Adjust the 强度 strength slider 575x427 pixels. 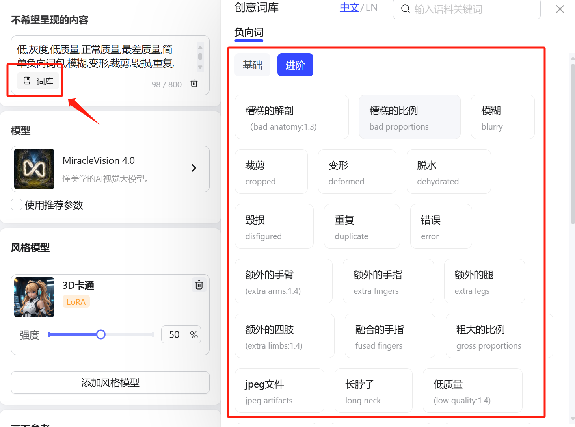101,334
